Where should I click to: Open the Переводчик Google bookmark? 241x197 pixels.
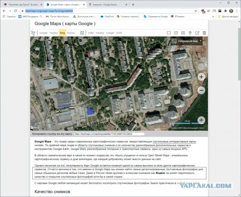tap(156, 17)
